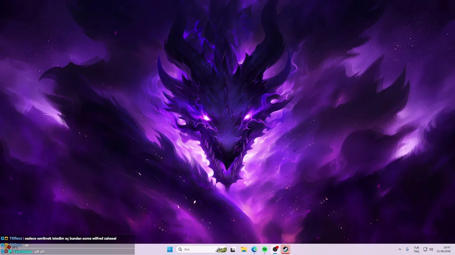Open Steam from the taskbar
Viewport: 455px width, 255px height.
pyautogui.click(x=285, y=249)
